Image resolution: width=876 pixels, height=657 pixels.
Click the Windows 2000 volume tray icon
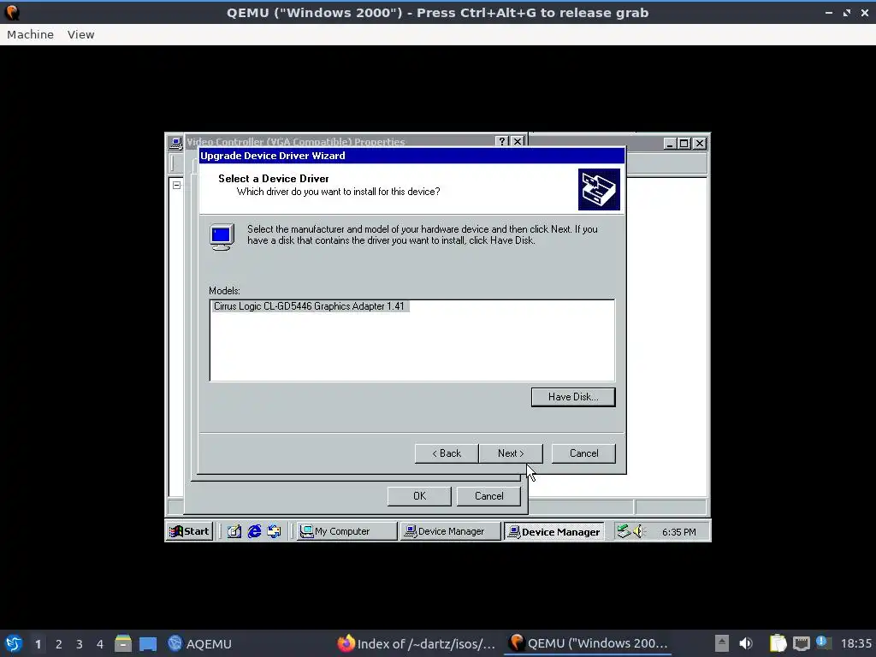638,531
